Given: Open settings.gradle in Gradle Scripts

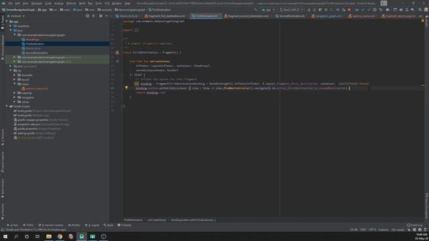Looking at the screenshot, I should [x=26, y=133].
